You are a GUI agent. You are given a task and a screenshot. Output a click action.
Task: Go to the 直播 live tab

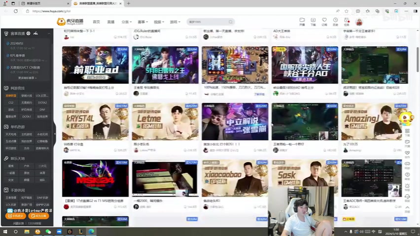click(x=110, y=22)
